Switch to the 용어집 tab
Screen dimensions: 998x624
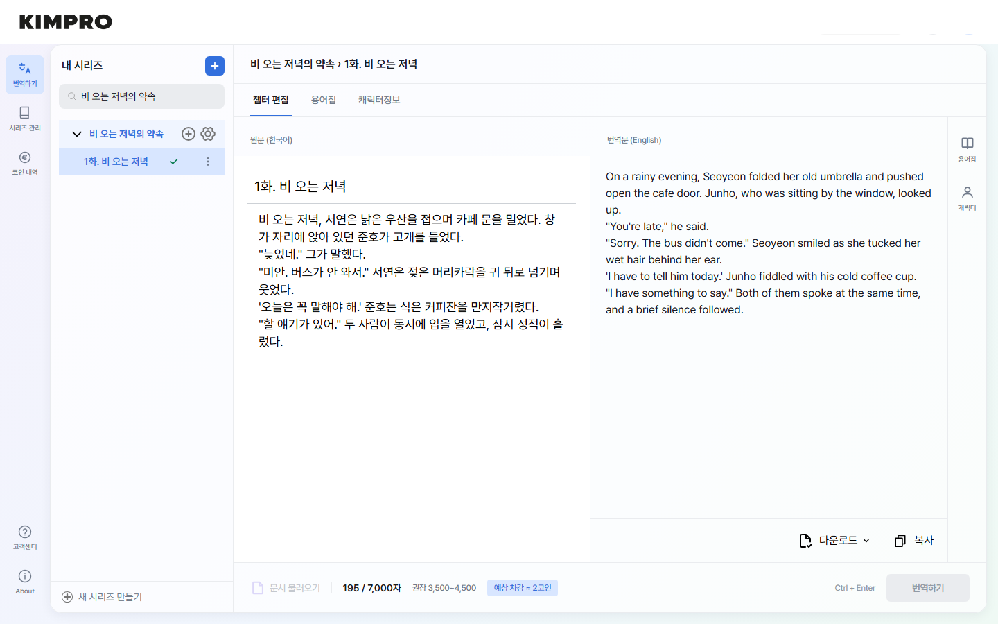pos(324,100)
